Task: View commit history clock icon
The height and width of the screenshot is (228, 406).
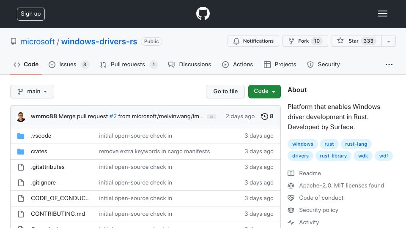Action: click(264, 117)
